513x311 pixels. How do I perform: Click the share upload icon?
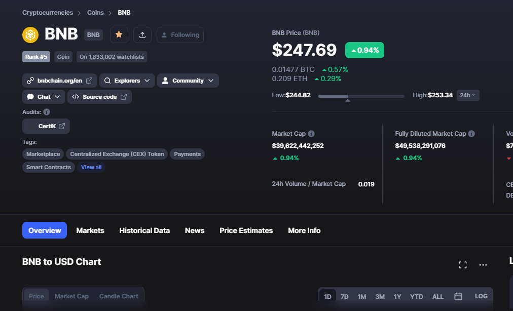point(142,34)
